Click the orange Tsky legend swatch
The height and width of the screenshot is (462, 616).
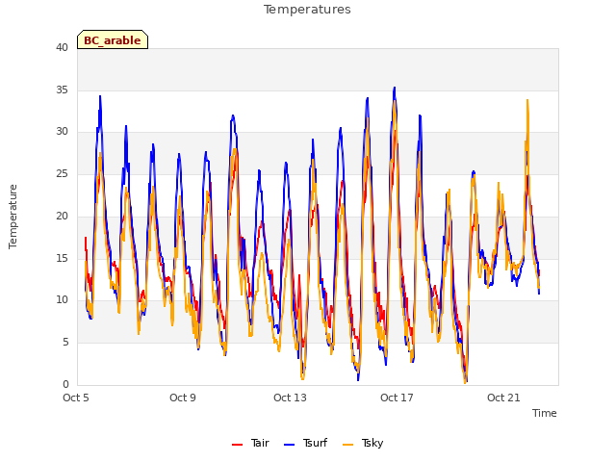pos(347,445)
